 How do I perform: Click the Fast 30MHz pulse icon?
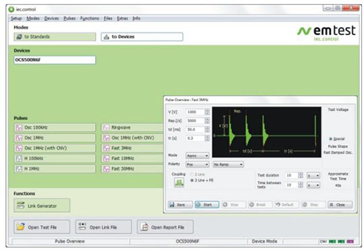[107, 168]
